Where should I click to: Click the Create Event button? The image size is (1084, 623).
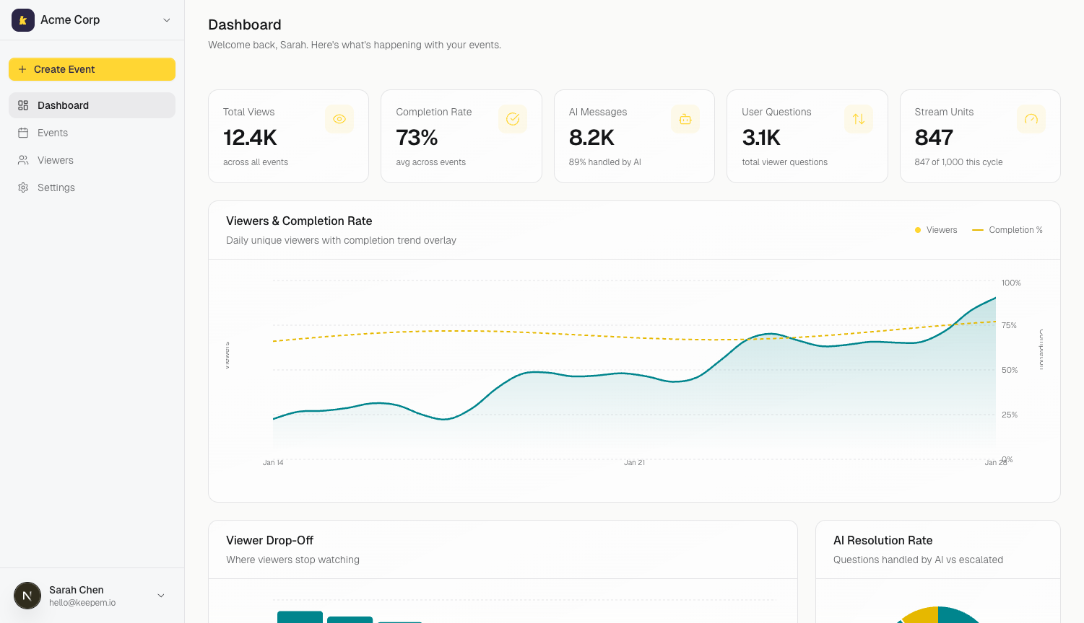(92, 69)
